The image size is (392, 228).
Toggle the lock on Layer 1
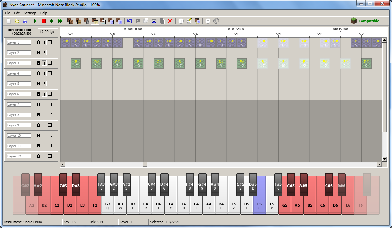pos(38,42)
